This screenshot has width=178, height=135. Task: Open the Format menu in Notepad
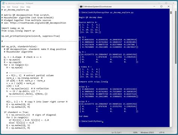[15, 7]
